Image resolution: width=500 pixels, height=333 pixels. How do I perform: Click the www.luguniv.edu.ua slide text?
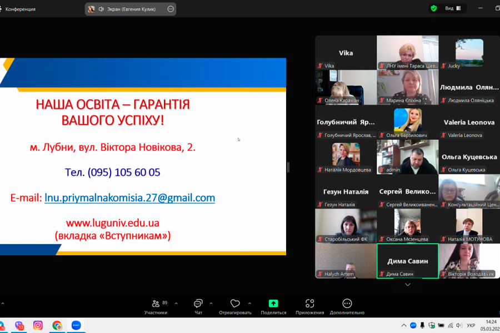pyautogui.click(x=113, y=223)
